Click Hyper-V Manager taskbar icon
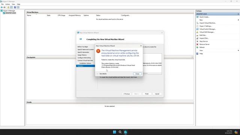240x135 pixels. click(126, 132)
